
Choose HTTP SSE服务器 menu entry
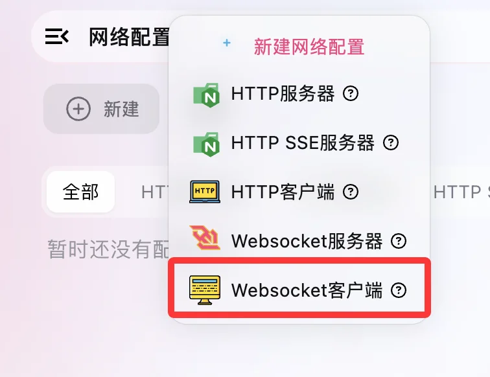tap(299, 143)
